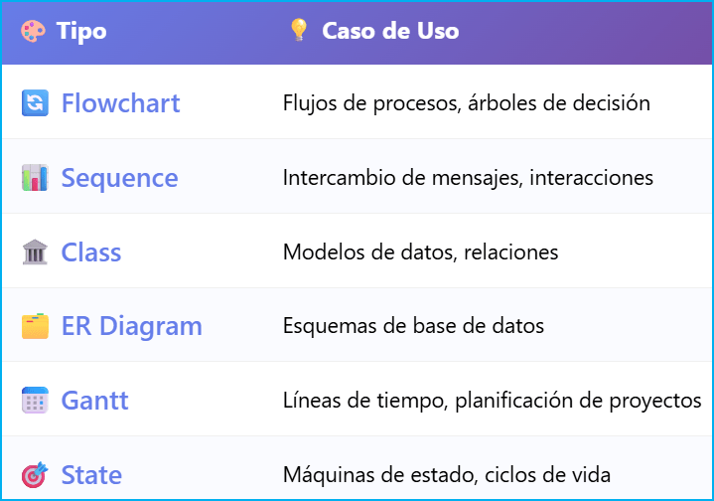This screenshot has width=714, height=501.
Task: Click the ER Diagram folder icon
Action: [35, 326]
